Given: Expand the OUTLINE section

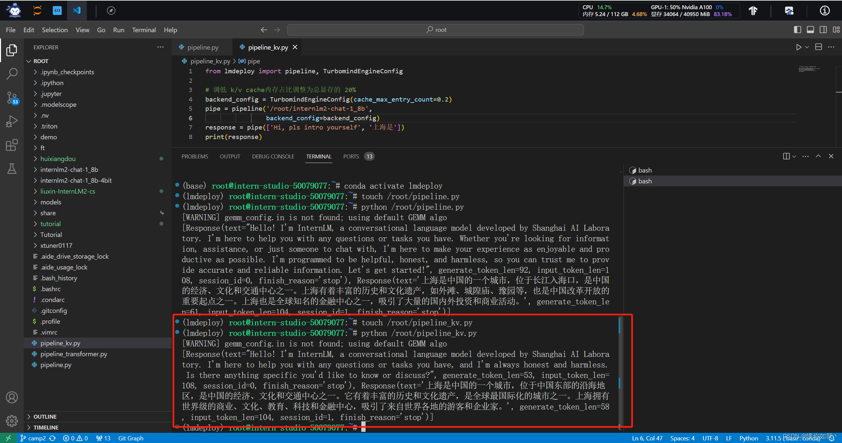Looking at the screenshot, I should (45, 417).
